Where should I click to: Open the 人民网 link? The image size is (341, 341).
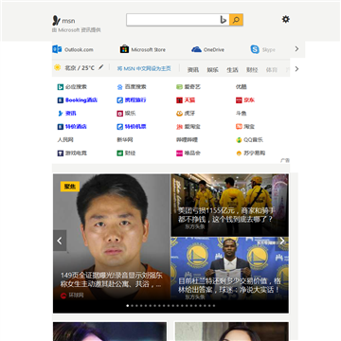[x=65, y=140]
